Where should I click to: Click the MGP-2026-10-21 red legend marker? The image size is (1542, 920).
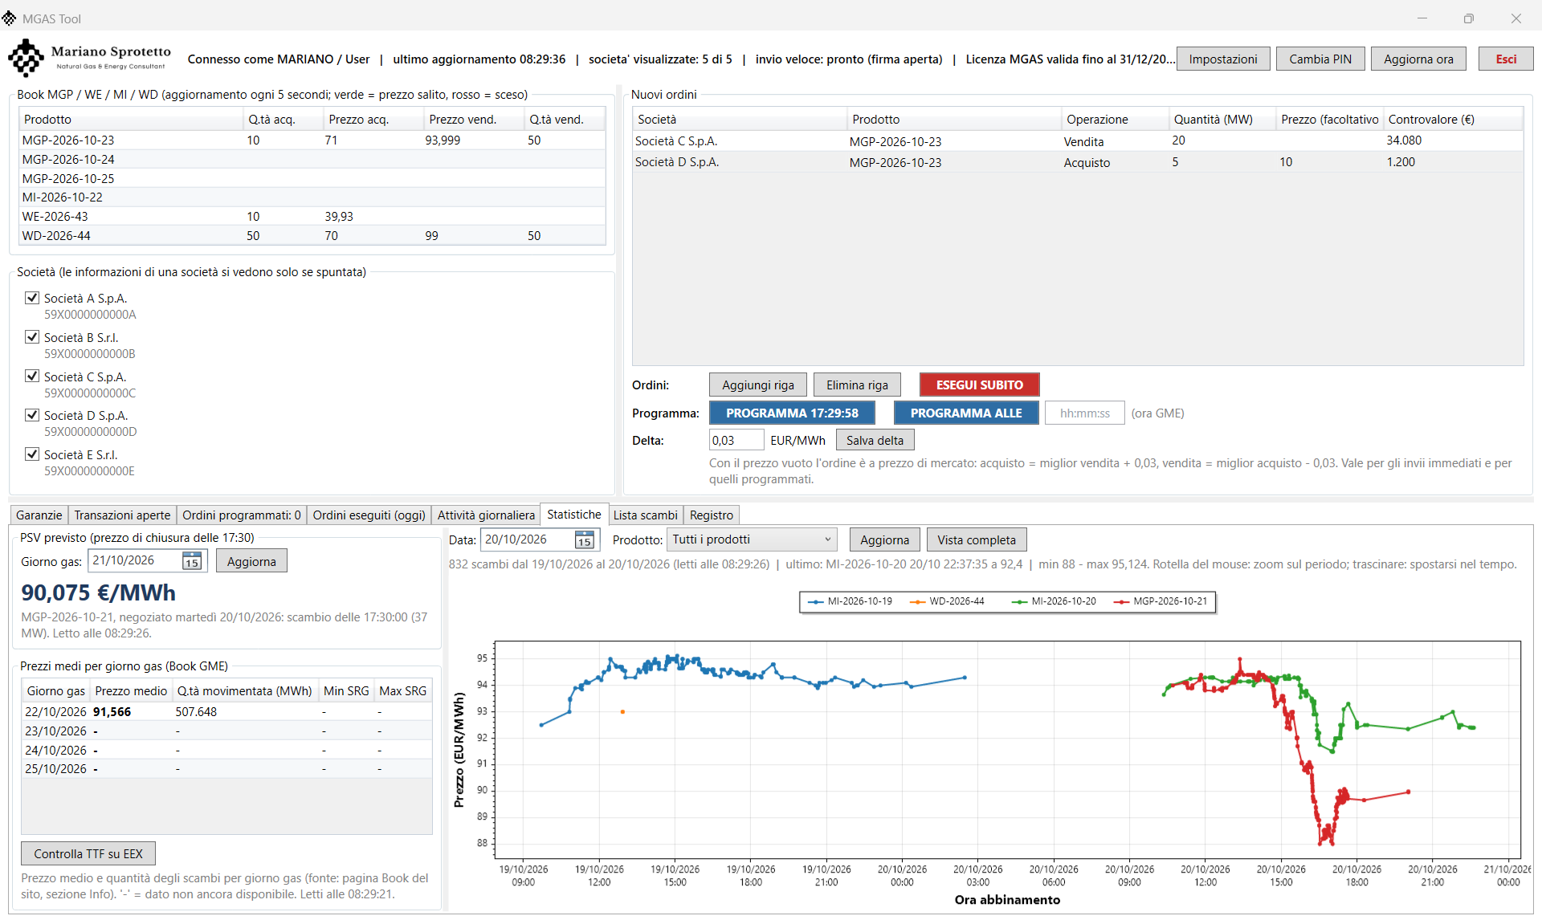(1121, 601)
